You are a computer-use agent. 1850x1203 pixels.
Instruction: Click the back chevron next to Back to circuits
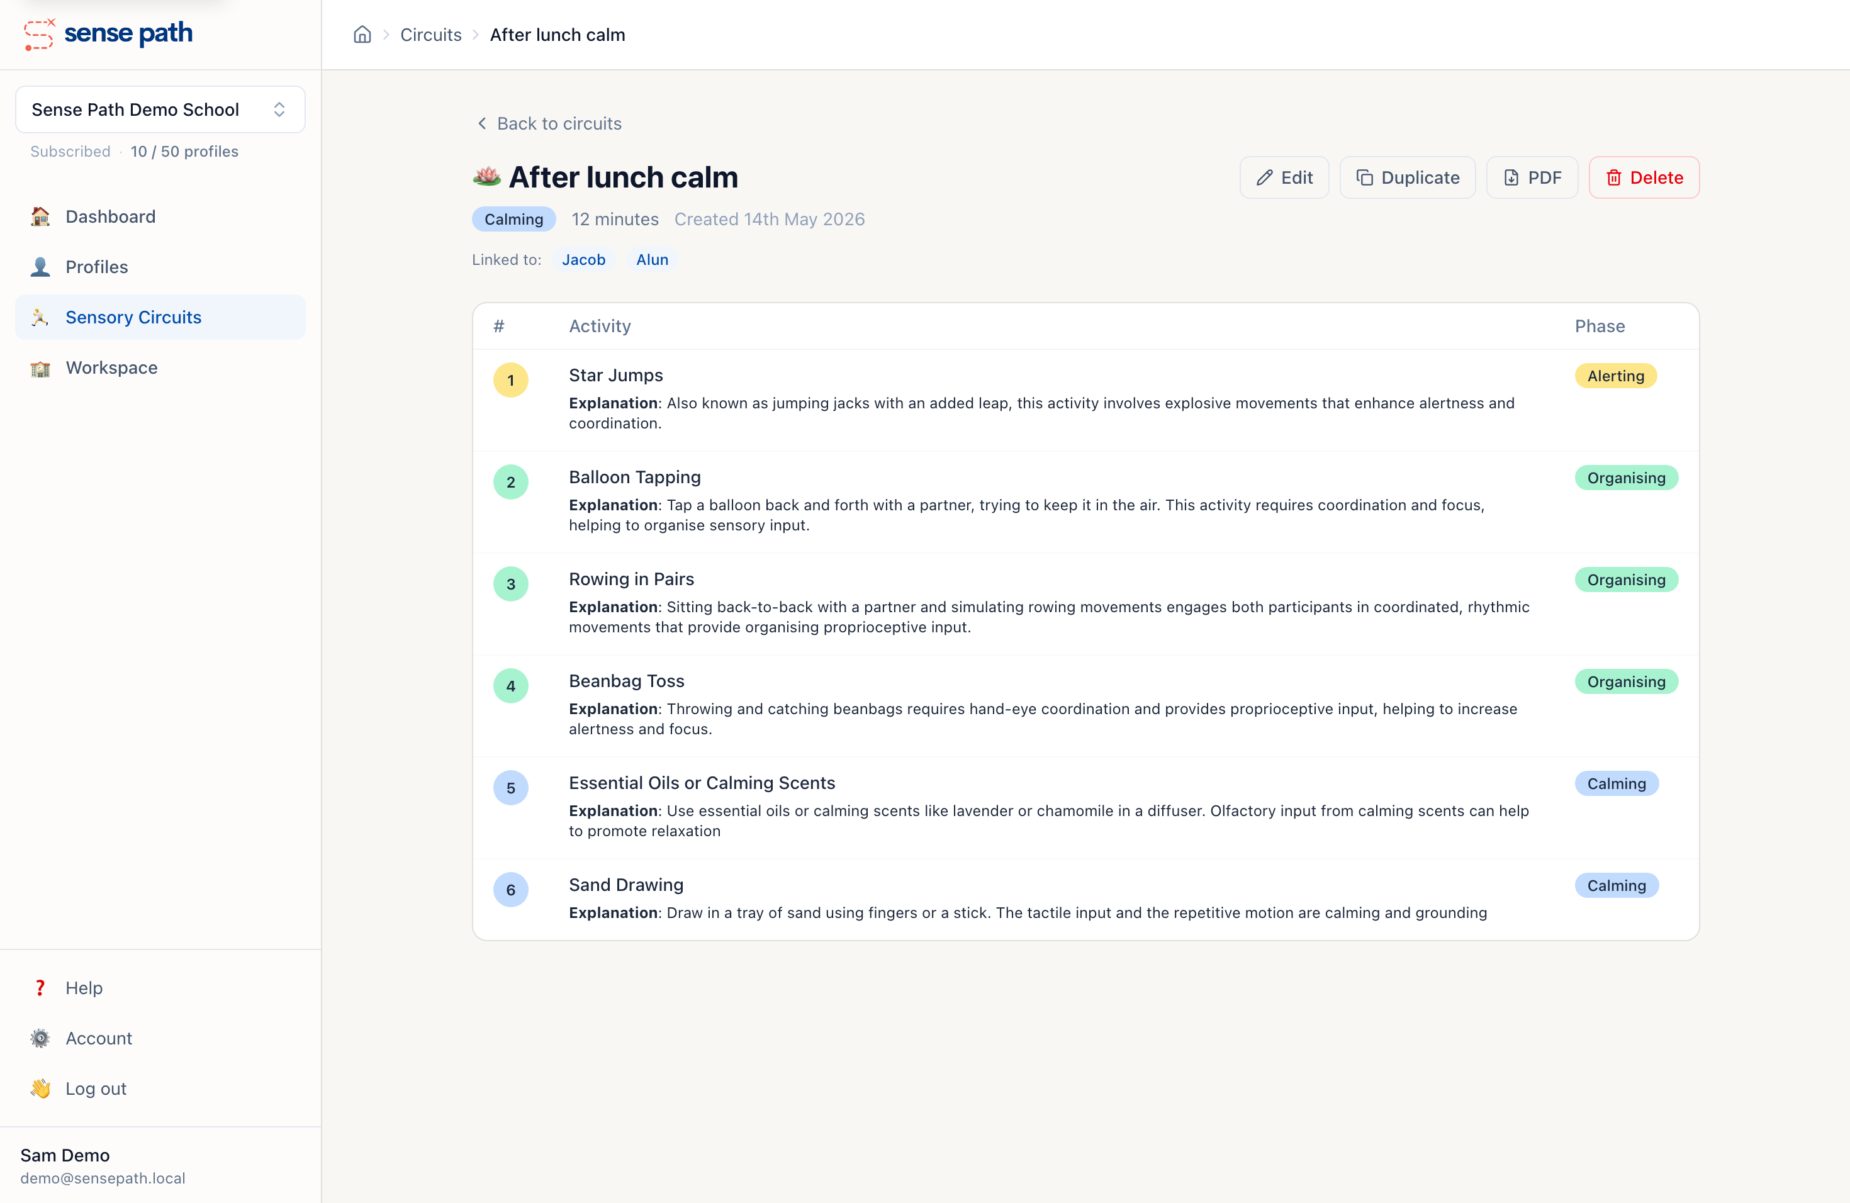tap(482, 123)
